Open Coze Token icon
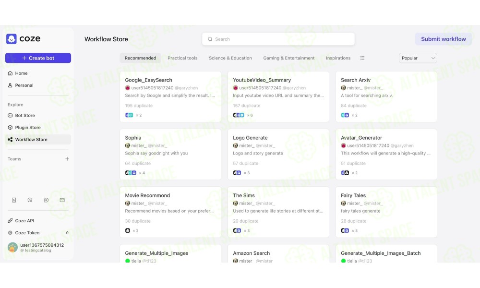The image size is (480, 288). [x=10, y=233]
